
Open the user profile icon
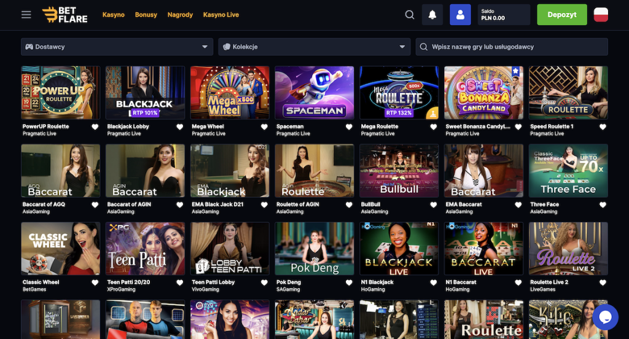460,15
